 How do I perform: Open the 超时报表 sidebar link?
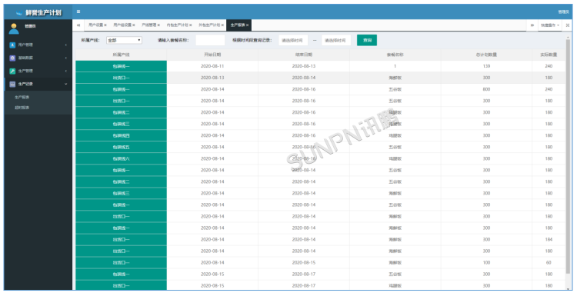tap(22, 108)
